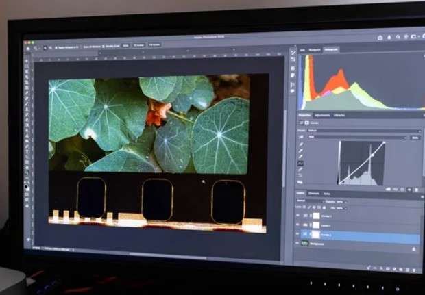Switch to the Info tab

coord(302,50)
